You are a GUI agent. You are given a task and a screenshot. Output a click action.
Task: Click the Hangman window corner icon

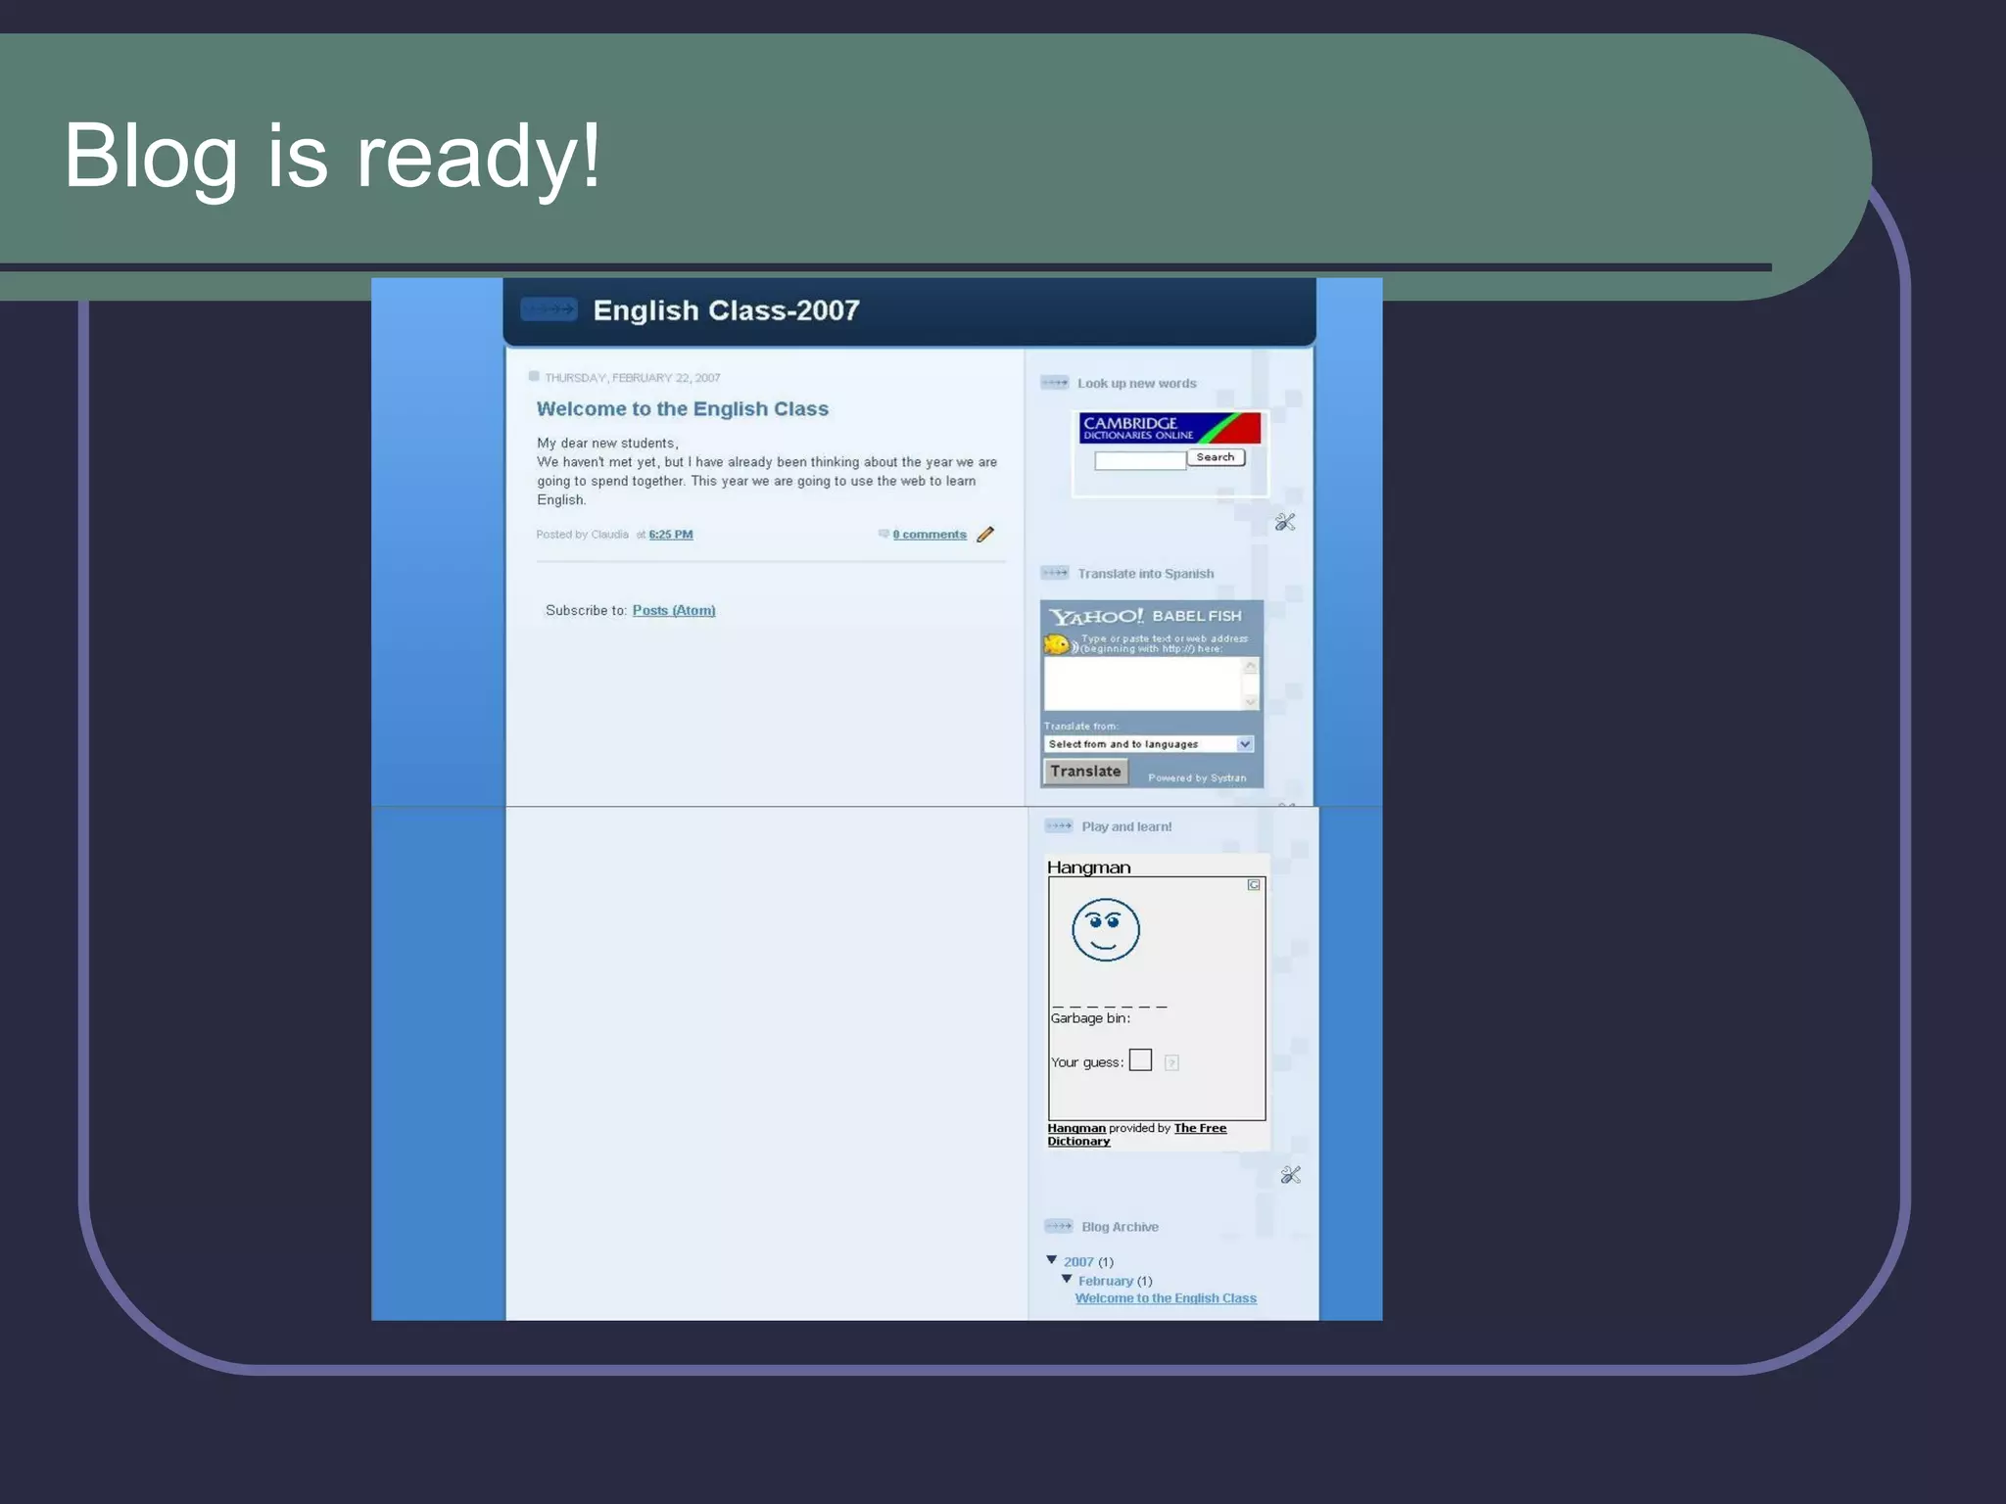click(x=1253, y=885)
